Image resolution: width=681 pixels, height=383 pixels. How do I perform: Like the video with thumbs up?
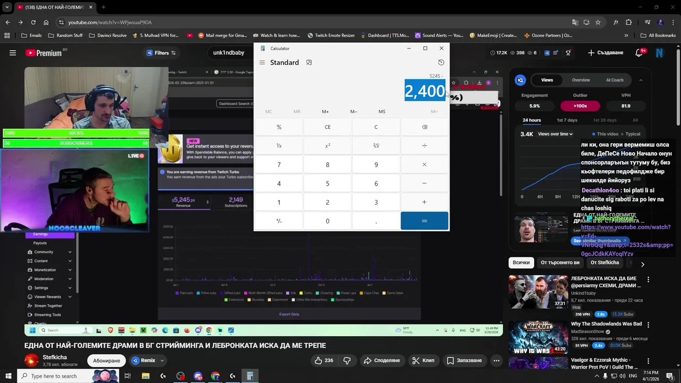[323, 360]
